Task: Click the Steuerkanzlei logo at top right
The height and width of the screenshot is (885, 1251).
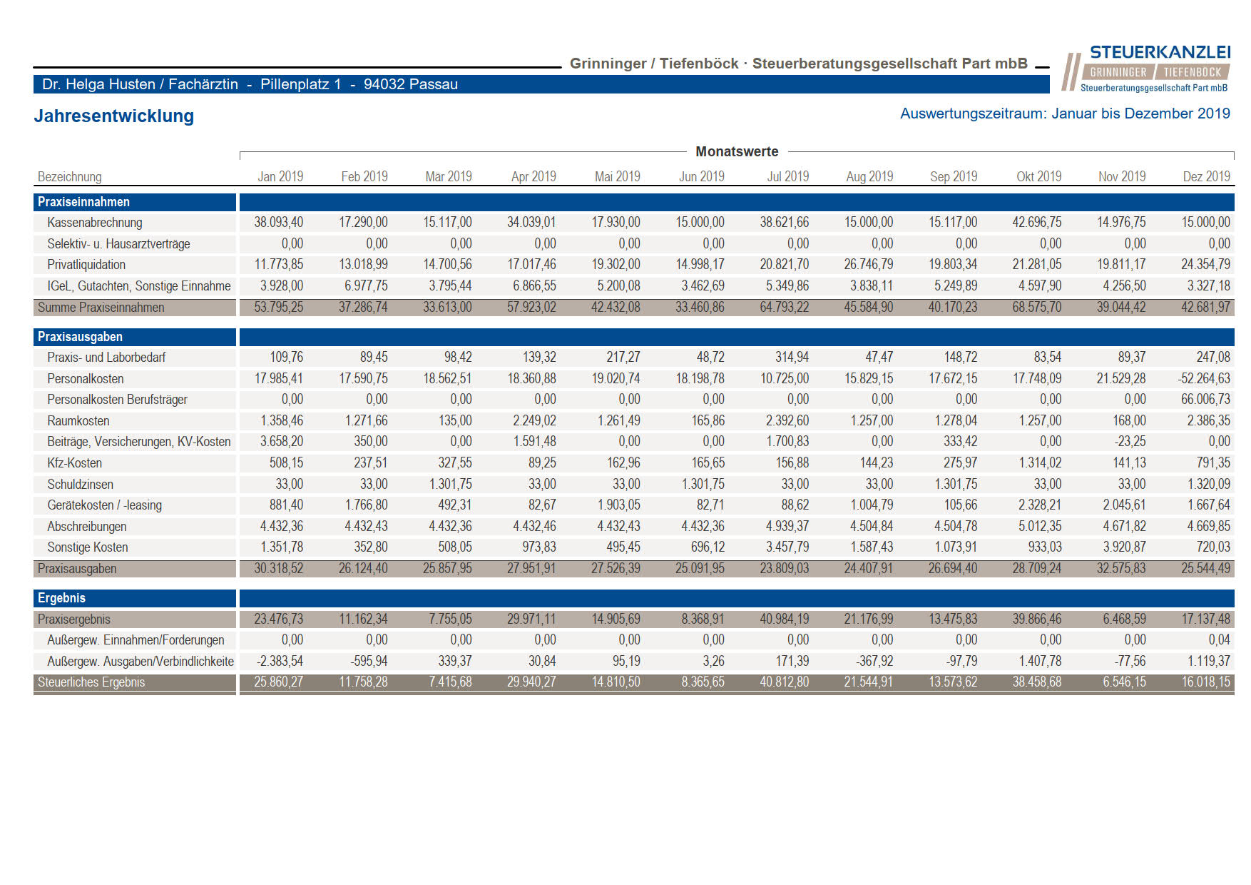Action: 1146,69
